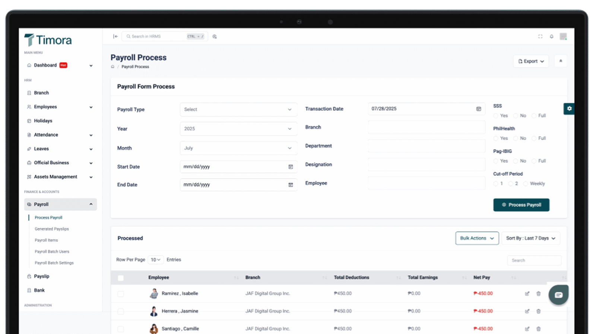Screen dimensions: 596x334
Task: Delete the Herrera, Jasmine payroll row
Action: (538, 311)
